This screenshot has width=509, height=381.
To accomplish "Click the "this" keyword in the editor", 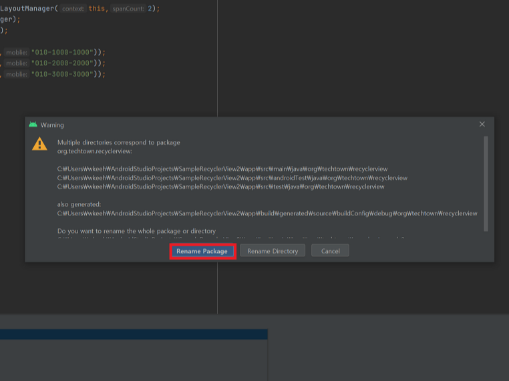I will coord(97,9).
